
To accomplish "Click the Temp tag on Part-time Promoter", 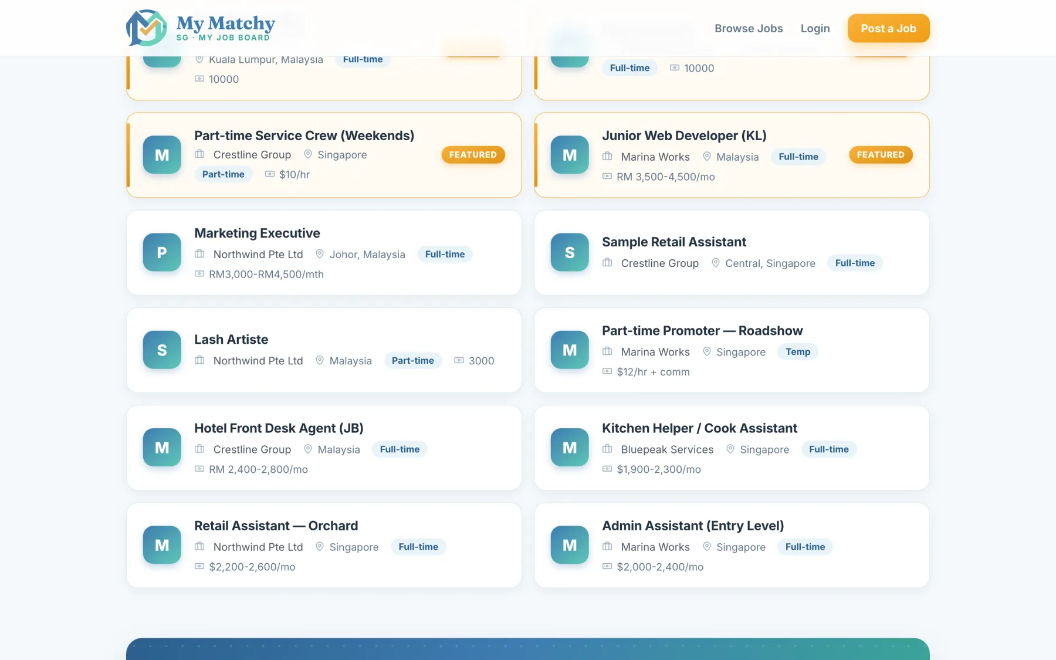I will point(798,351).
